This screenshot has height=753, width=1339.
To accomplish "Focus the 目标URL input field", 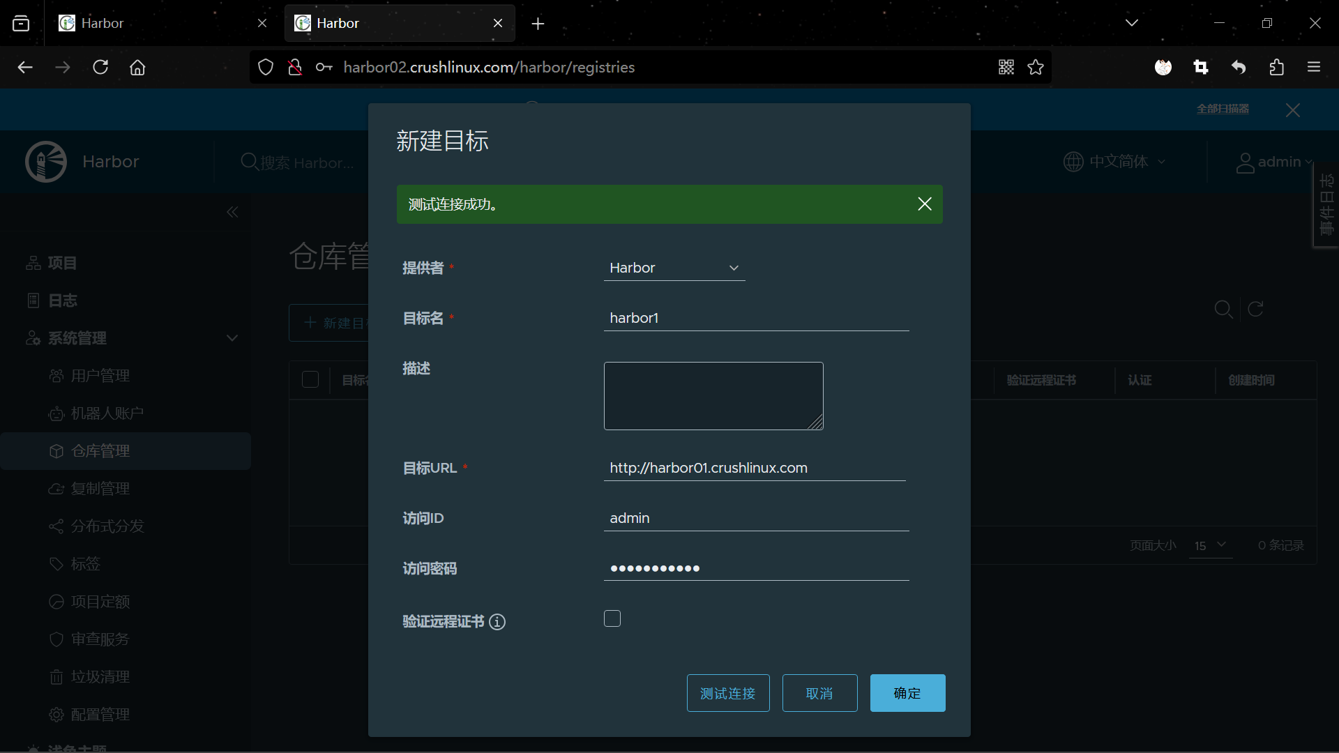I will pos(754,468).
